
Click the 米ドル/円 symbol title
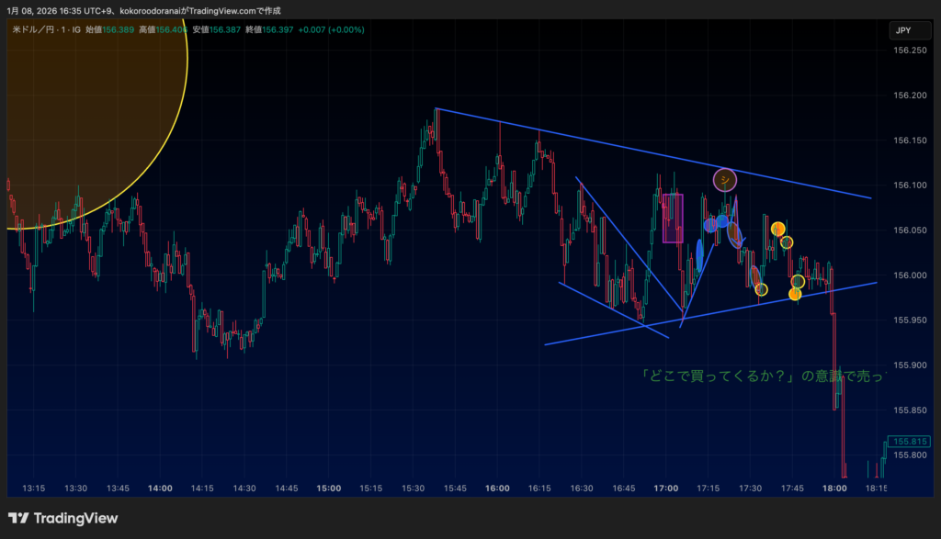click(x=36, y=30)
